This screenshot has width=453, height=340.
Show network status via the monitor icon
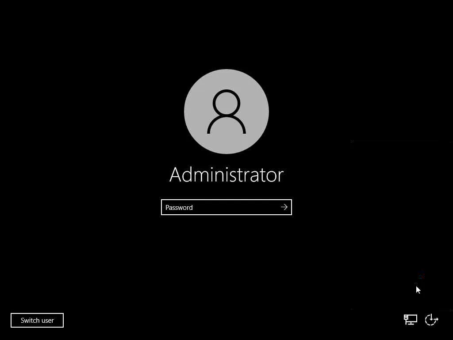pos(410,320)
